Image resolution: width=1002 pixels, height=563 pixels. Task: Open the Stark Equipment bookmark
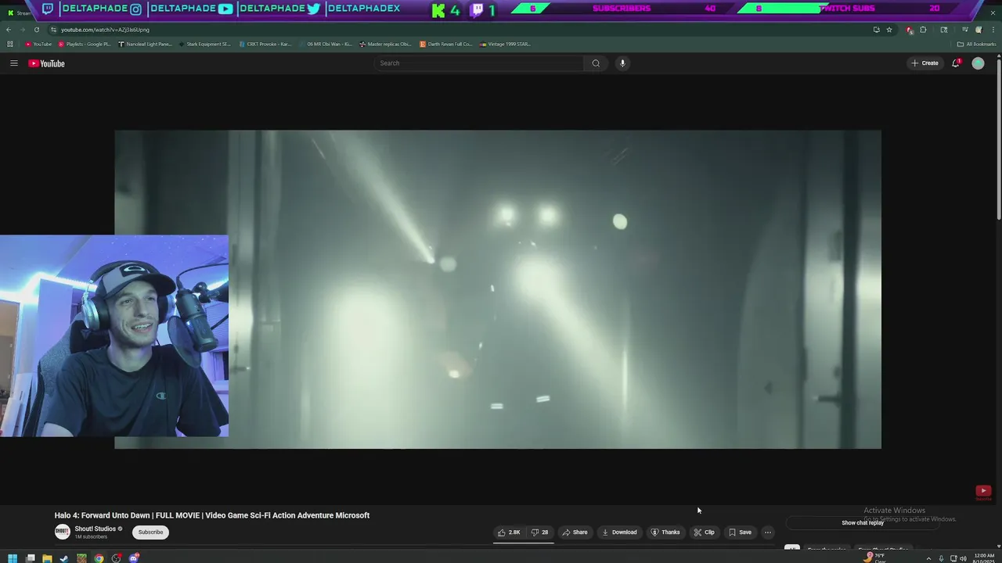(x=205, y=44)
